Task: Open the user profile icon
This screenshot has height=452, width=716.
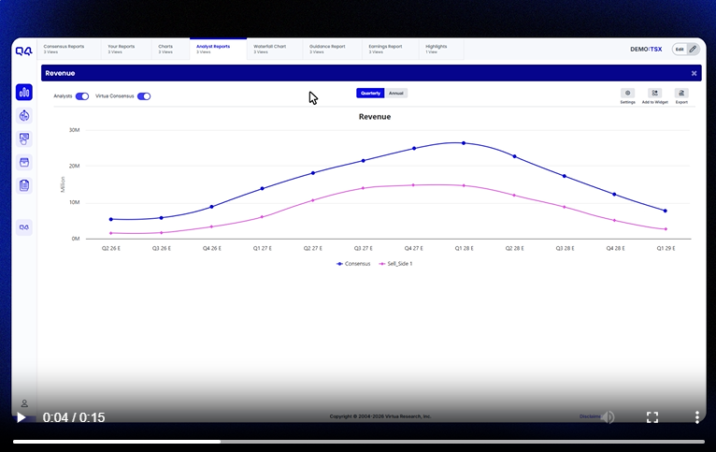Action: (24, 403)
